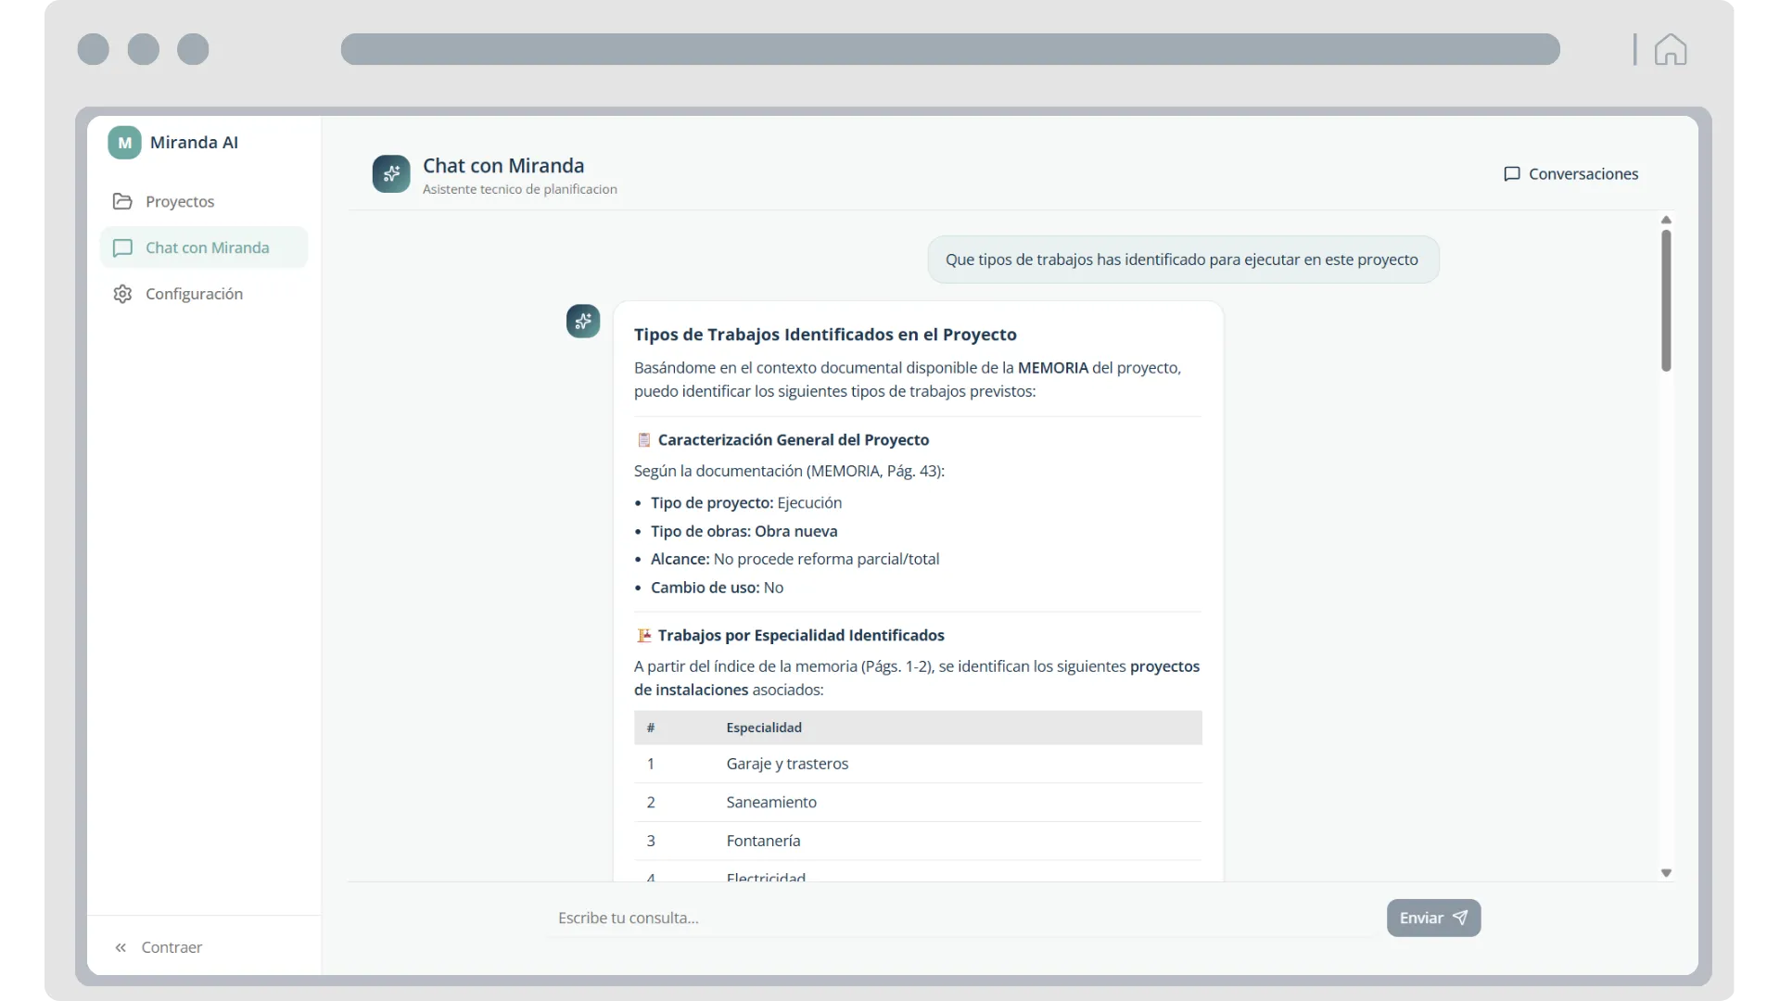Click the Conversaciones speech bubble icon

click(x=1512, y=174)
